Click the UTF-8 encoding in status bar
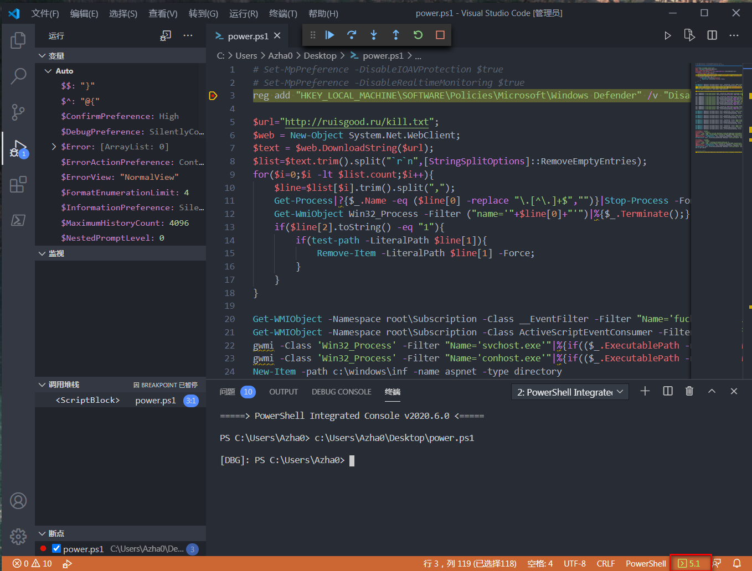Screen dimensions: 752x571 (575, 563)
